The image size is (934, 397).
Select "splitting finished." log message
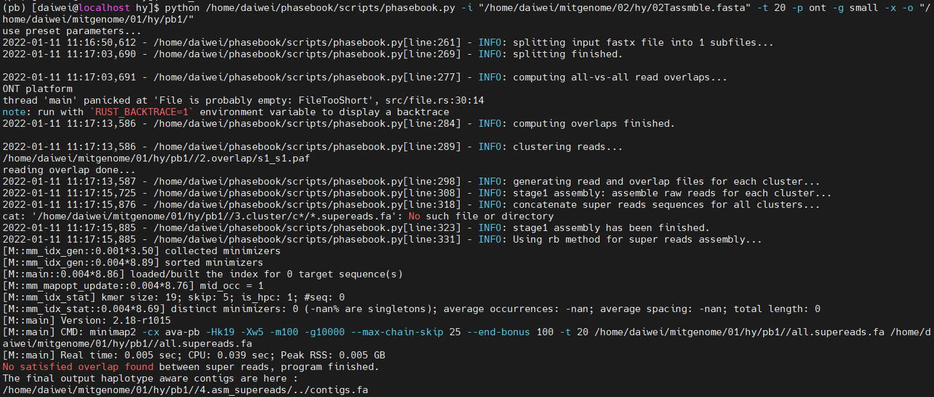click(x=567, y=54)
